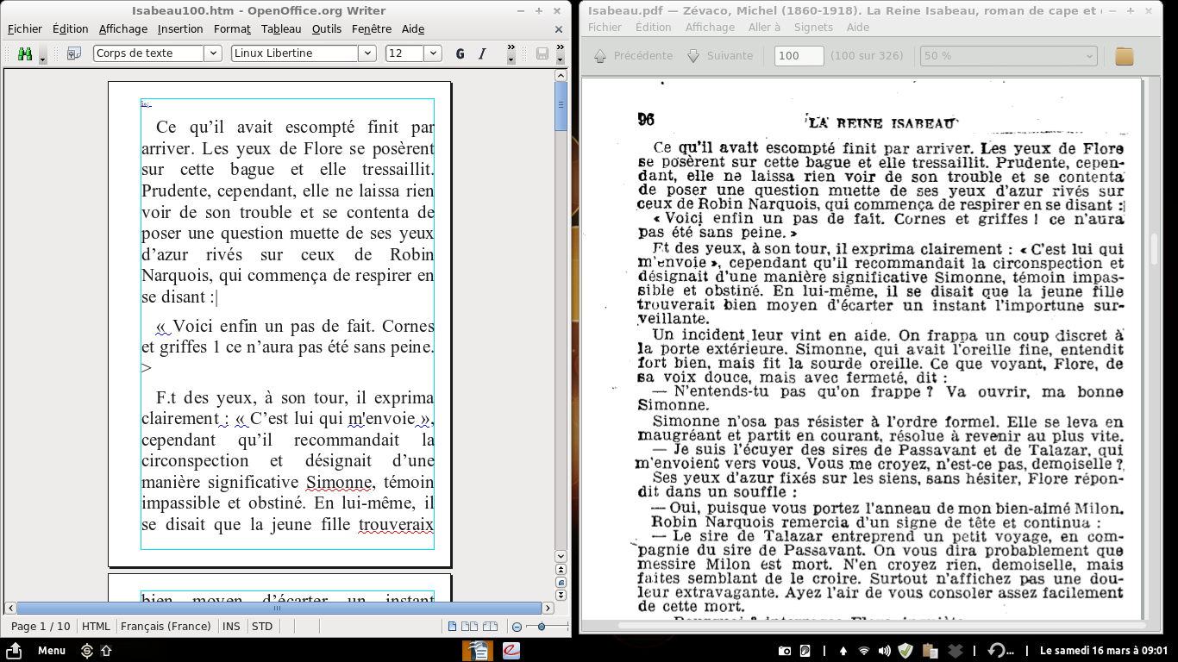
Task: Click the Précédente page button
Action: 633,56
